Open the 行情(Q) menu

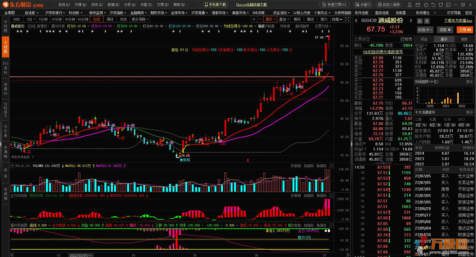point(81,5)
